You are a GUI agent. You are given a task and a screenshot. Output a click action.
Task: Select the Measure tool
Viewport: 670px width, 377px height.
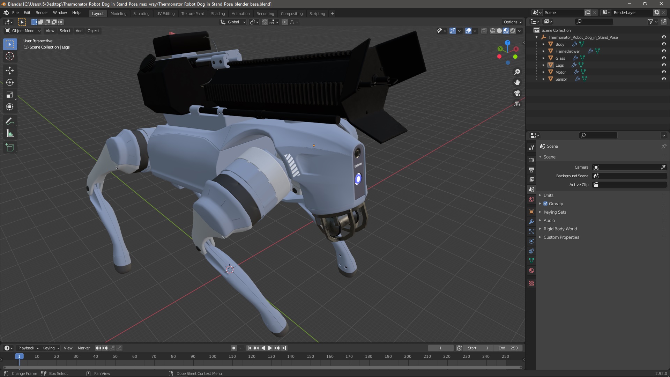[x=10, y=134]
